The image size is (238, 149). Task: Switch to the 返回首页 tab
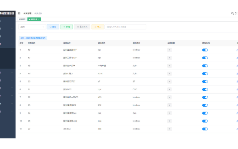(22, 19)
